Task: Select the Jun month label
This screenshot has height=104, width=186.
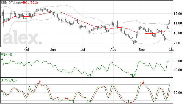Action: click(53, 49)
